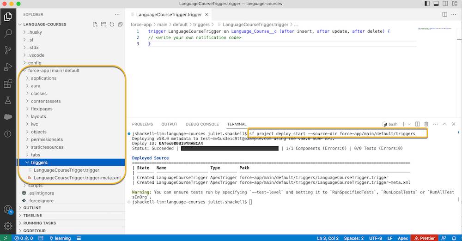Open the Accounts menu
Screen dimensions: 462x241
[x=8, y=210]
